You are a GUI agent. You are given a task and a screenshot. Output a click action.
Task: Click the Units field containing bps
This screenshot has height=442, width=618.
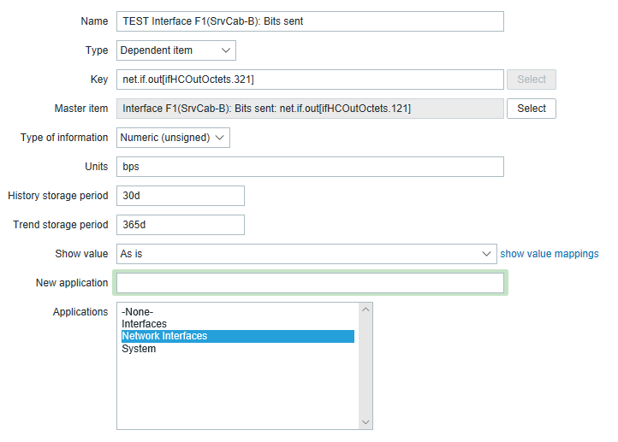click(310, 167)
